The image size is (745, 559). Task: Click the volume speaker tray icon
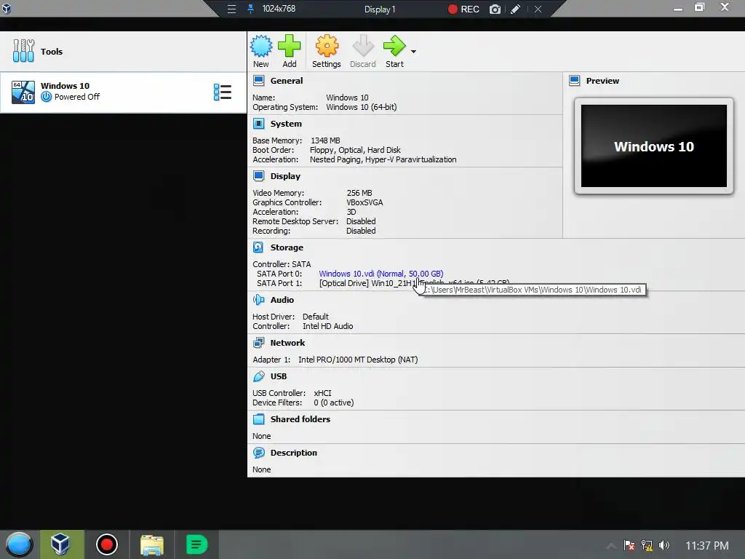coord(664,545)
